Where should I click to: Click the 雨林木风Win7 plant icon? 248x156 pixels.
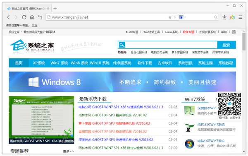pyautogui.click(x=189, y=127)
